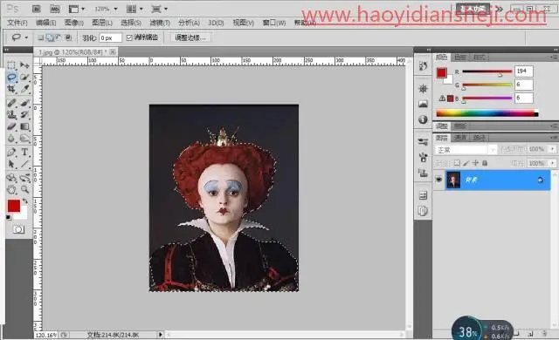Select the History Brush tool

24,115
